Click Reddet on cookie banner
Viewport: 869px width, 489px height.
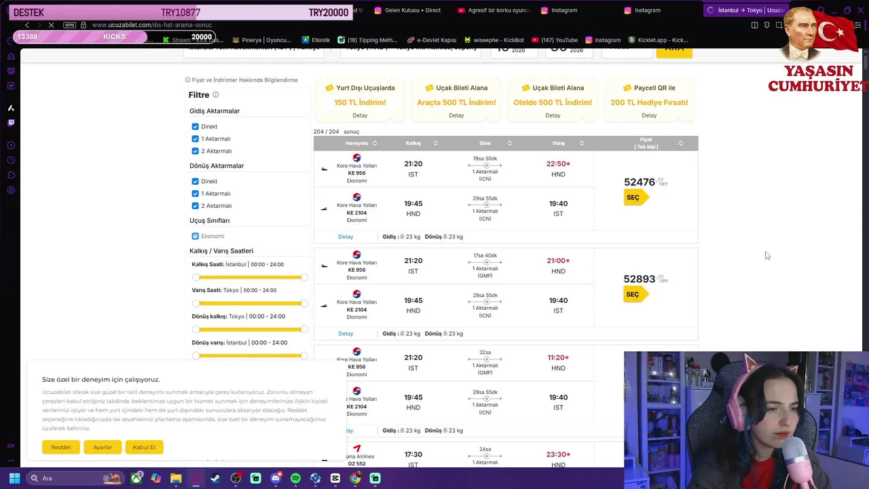point(61,447)
